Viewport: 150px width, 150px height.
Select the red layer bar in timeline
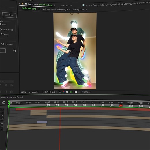pos(83,109)
